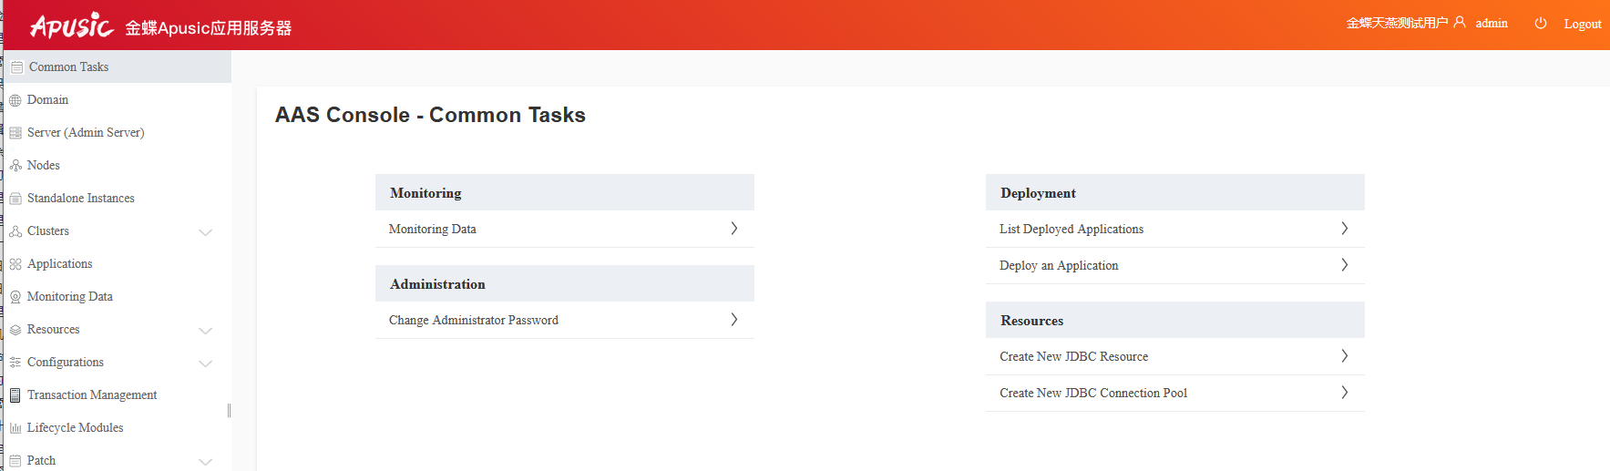
Task: Click the sidebar resize handle
Action: pos(230,411)
